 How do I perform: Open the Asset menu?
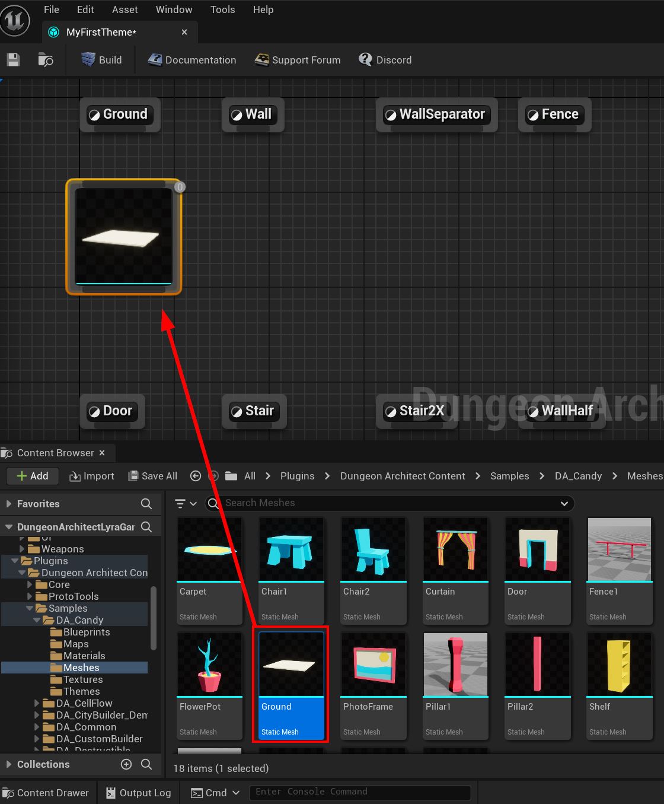125,9
